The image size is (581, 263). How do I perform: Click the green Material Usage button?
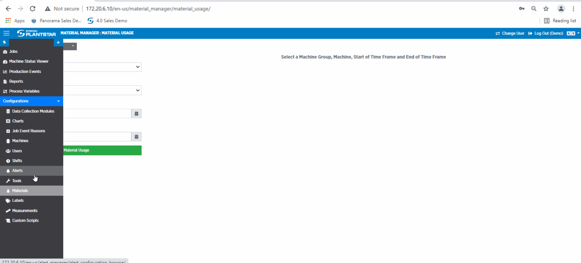click(x=102, y=150)
